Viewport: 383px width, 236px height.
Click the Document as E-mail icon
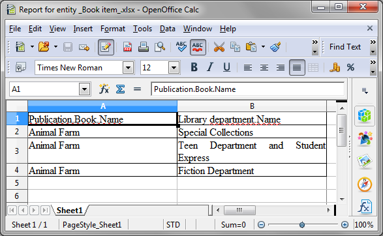[84, 47]
